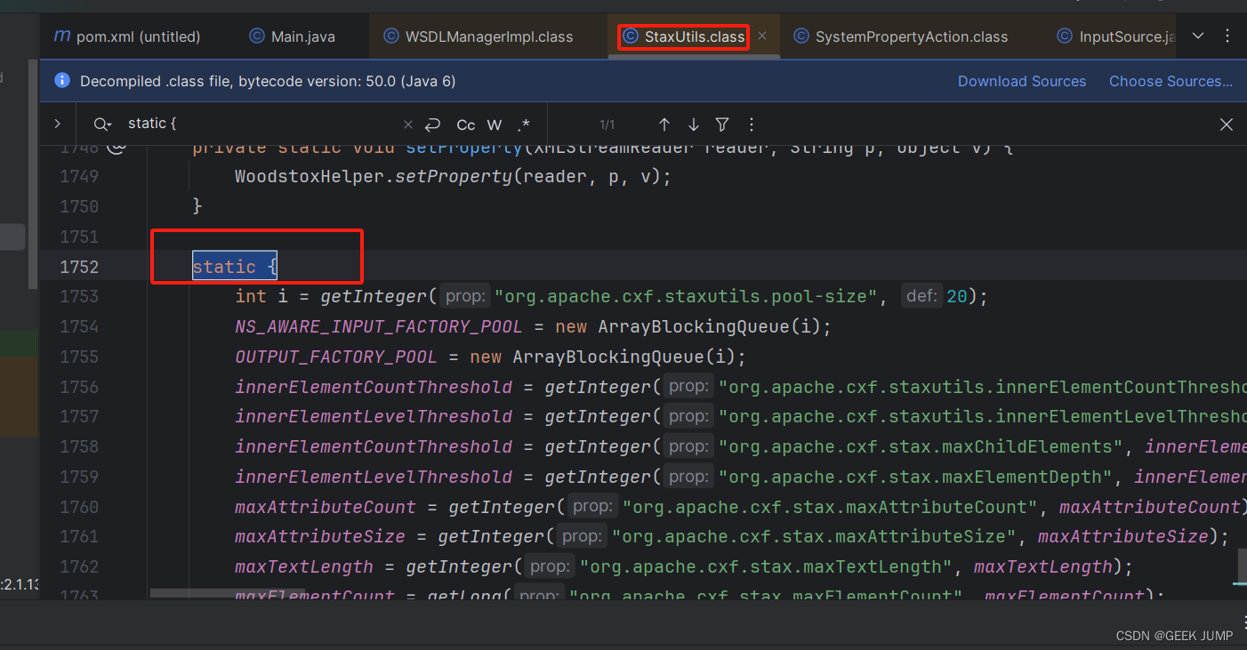The image size is (1247, 650).
Task: Click the next occurrence down arrow in search bar
Action: click(x=693, y=124)
